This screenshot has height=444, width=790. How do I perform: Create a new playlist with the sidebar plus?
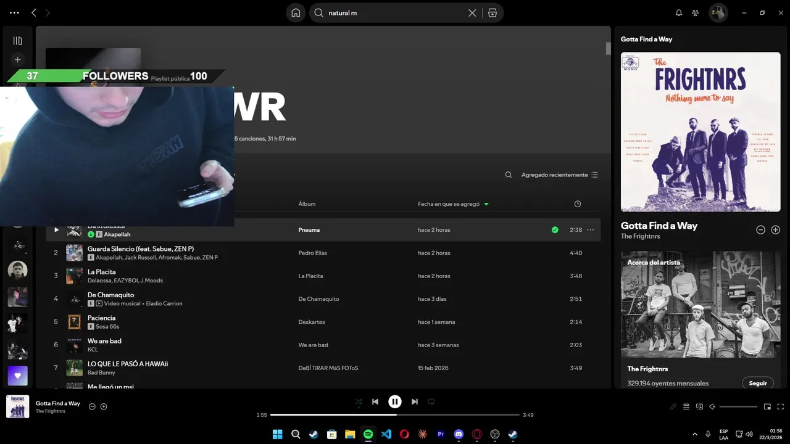tap(17, 60)
